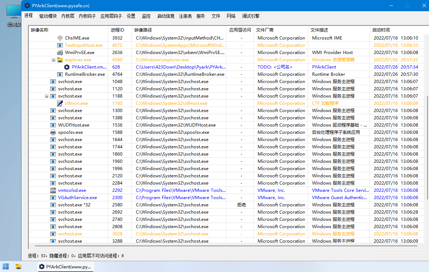Sort by the 进程ID column header
This screenshot has width=429, height=272.
(120, 30)
